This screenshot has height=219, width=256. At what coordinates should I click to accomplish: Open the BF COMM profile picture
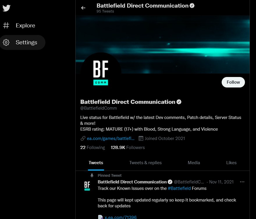pyautogui.click(x=101, y=73)
